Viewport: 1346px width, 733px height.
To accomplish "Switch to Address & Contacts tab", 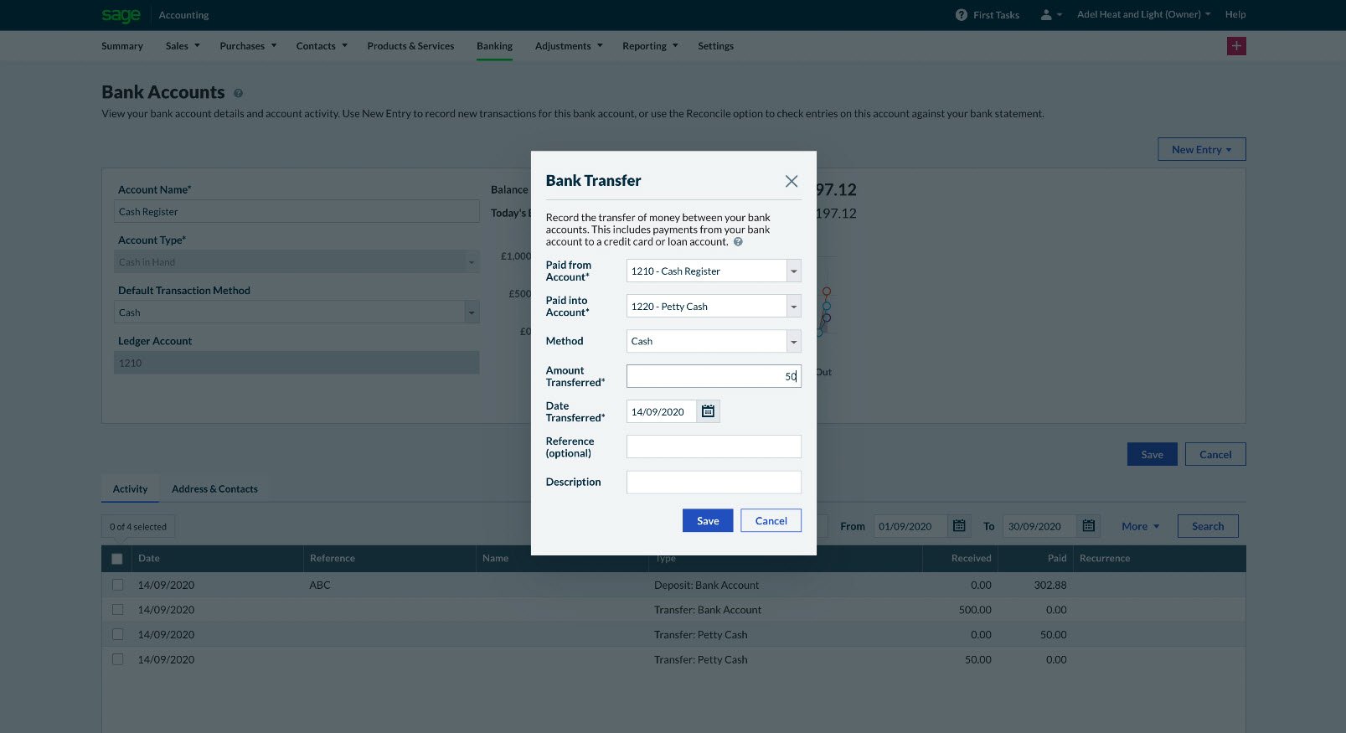I will (214, 489).
